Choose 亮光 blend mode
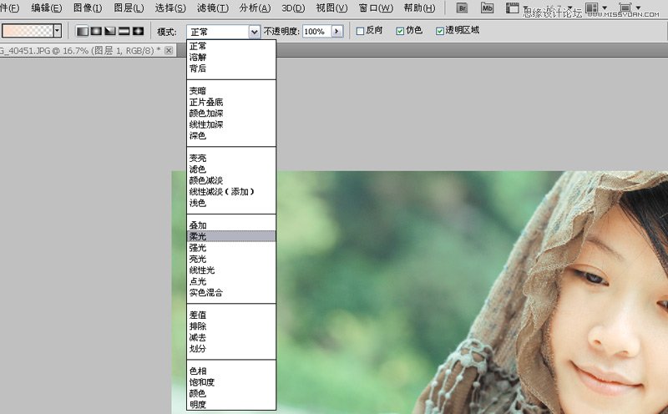The image size is (668, 414). 231,259
